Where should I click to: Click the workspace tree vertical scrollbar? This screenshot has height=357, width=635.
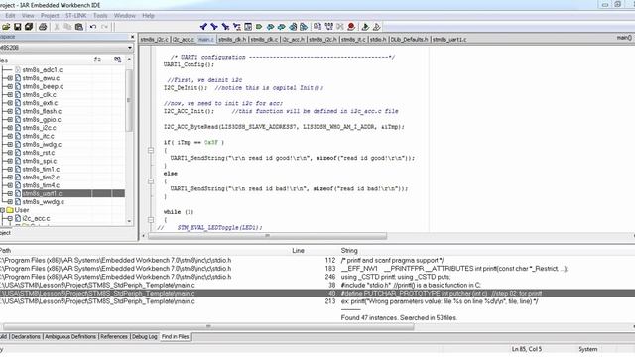129,100
